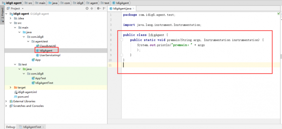Select the idig8-agent.iml file
This screenshot has height=129, width=282.
tap(27, 92)
